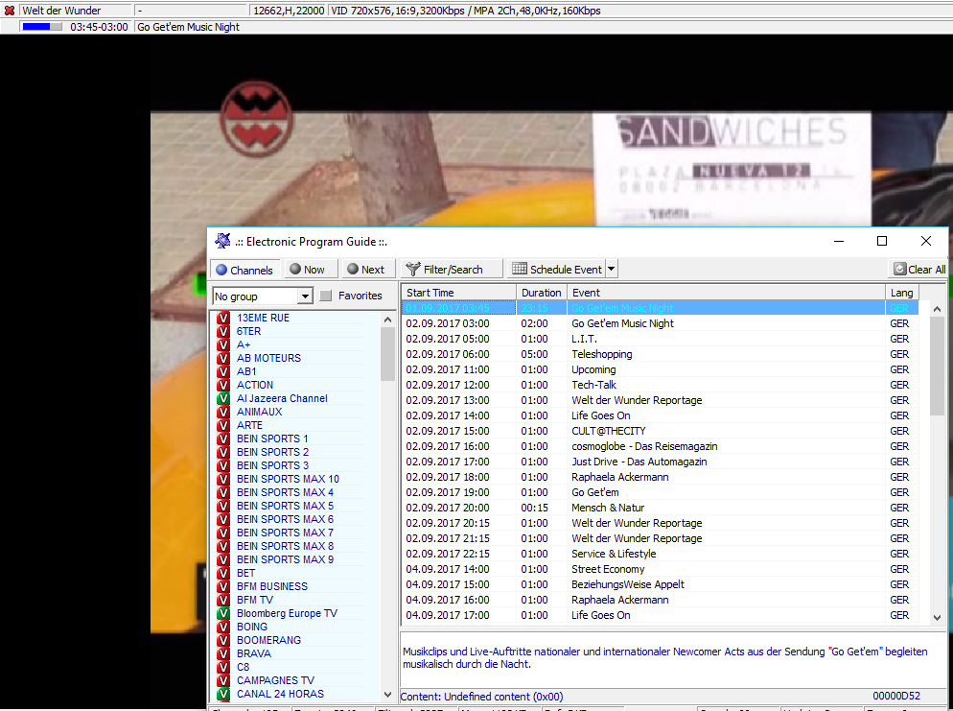The height and width of the screenshot is (711, 953).
Task: Click the green V icon beside Al Jazeera Channel
Action: (223, 398)
